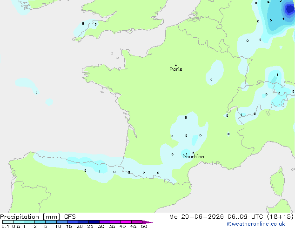Pick the 0.1–0.5 mm legend swatch
The height and width of the screenshot is (228, 295).
tap(8, 222)
